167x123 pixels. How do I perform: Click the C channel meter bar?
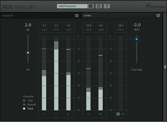pyautogui.click(x=56, y=74)
